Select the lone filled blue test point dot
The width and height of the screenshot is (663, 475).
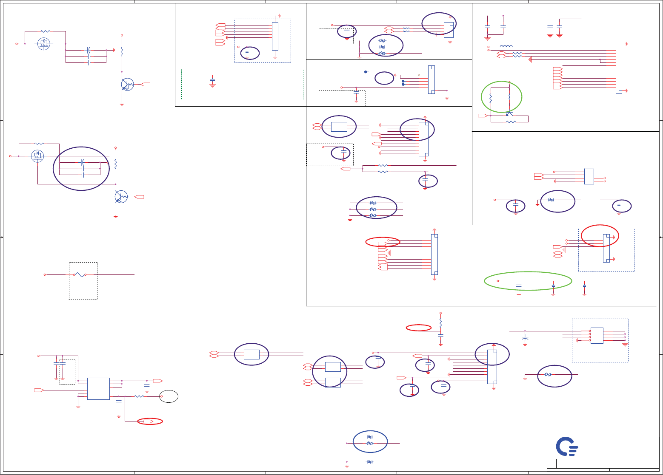(x=365, y=72)
